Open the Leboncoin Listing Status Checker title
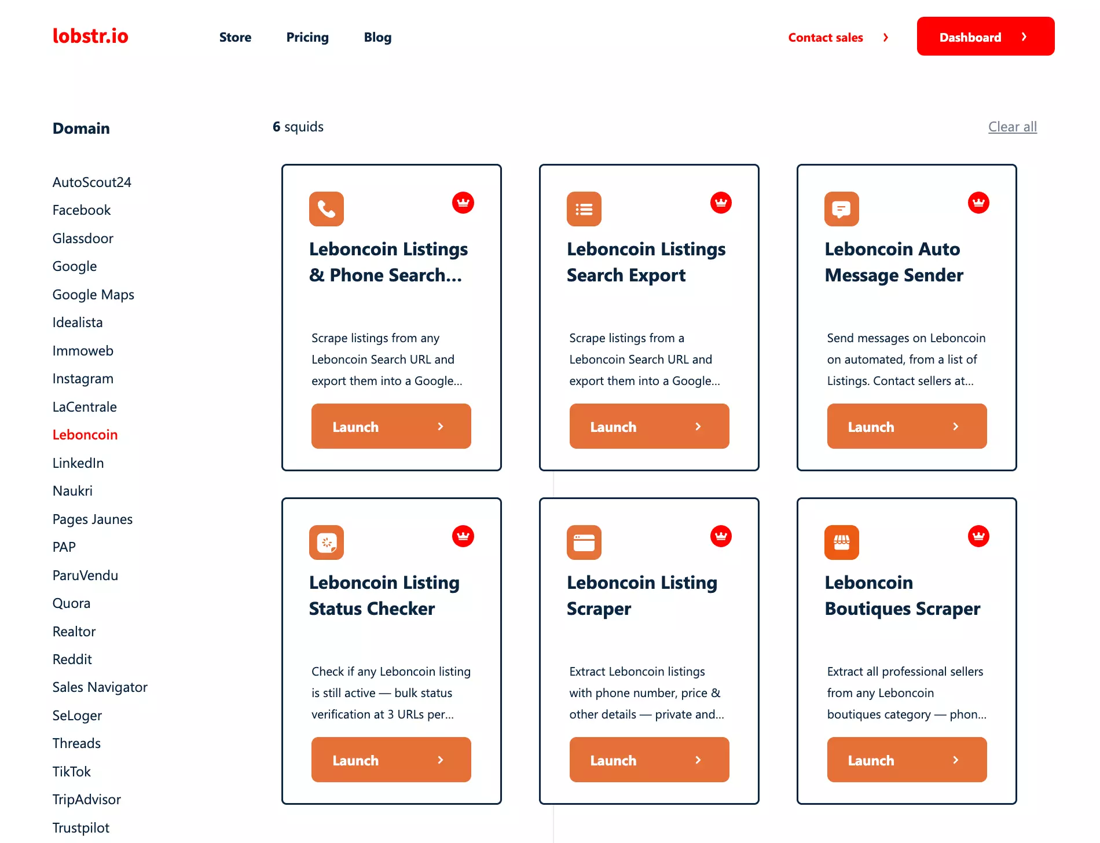Screen dimensions: 1100x843 point(384,596)
